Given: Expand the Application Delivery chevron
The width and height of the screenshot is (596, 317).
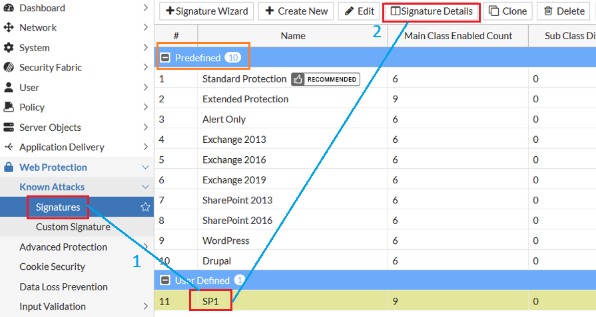Looking at the screenshot, I should coord(146,147).
